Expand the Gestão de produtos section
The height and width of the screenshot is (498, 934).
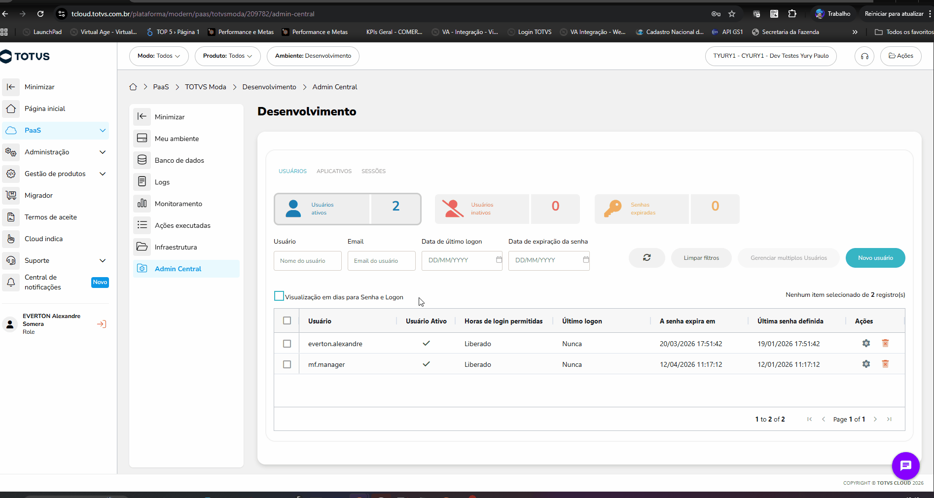point(103,174)
